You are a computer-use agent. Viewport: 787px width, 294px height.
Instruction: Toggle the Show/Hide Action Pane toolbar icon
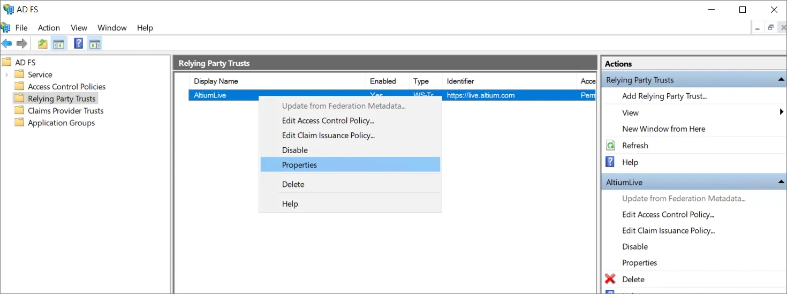tap(95, 44)
